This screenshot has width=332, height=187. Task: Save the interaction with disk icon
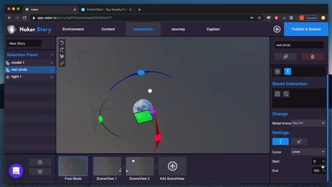pos(278,94)
